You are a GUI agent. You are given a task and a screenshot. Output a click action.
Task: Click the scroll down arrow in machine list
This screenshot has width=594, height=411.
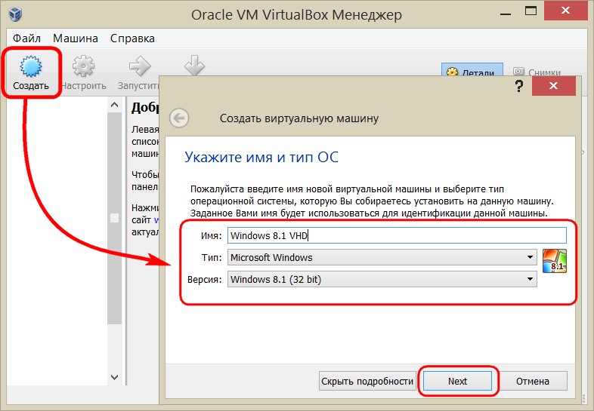pos(114,377)
